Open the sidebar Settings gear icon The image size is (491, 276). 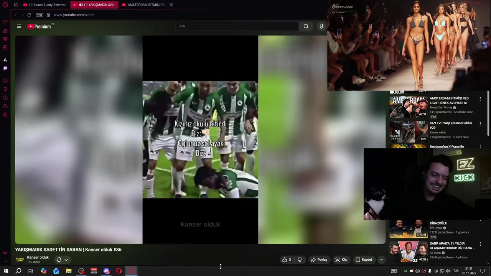click(x=5, y=115)
